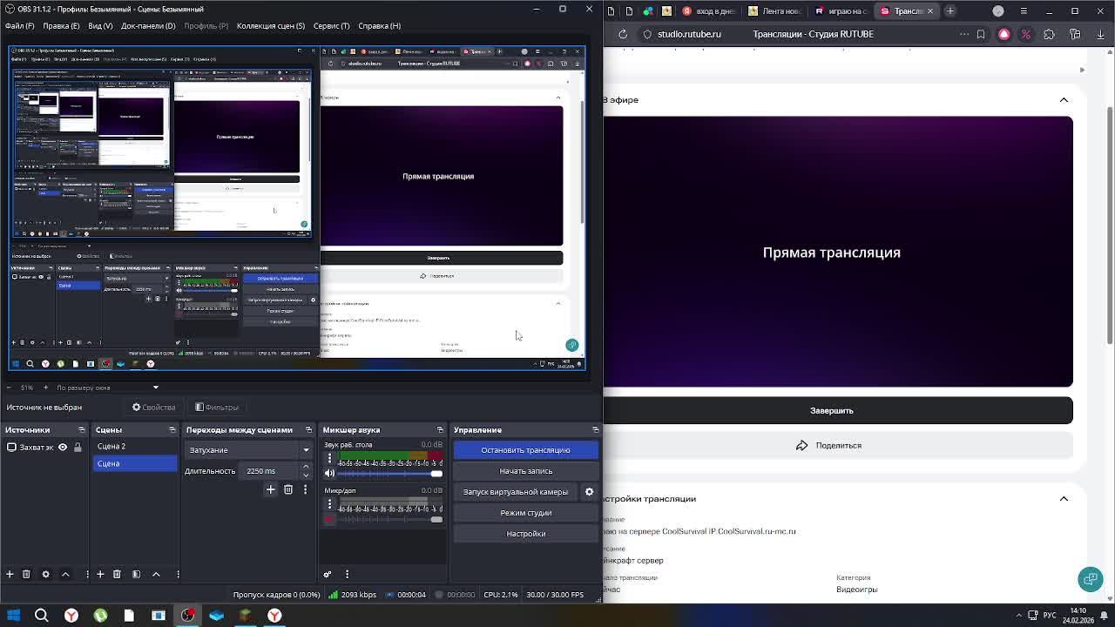Open preview scale По размеру окна dropdown
This screenshot has width=1115, height=627.
(107, 388)
